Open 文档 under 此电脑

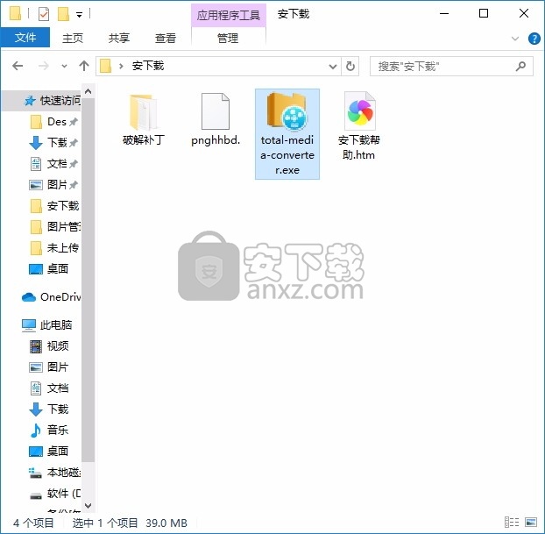point(49,388)
